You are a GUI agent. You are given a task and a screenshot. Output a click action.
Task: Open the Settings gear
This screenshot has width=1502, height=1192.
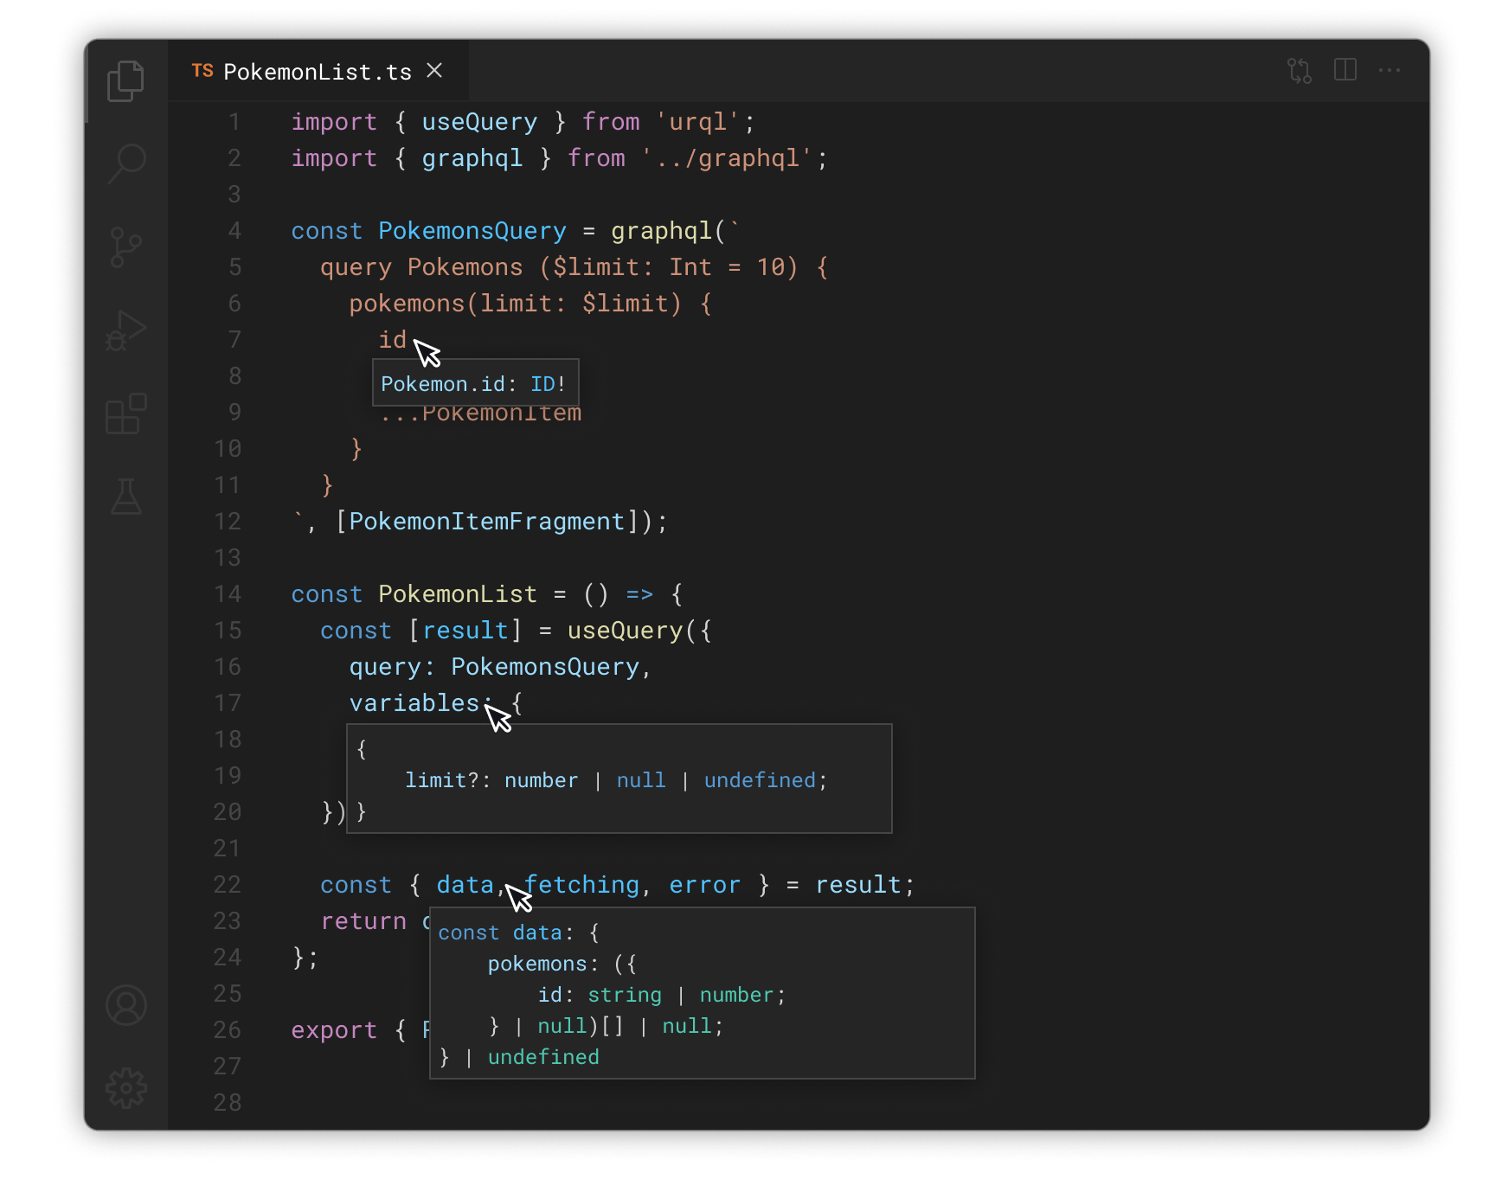126,1088
